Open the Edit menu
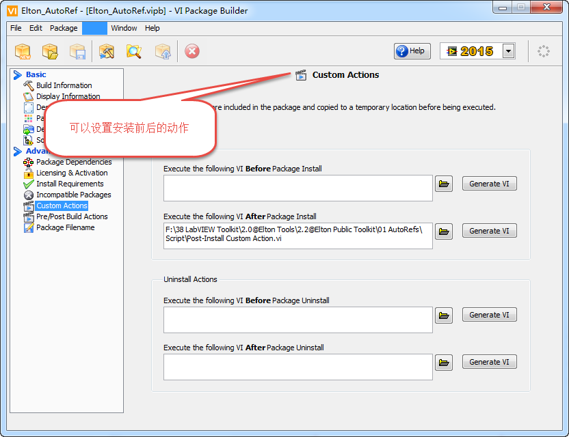Screen dimensions: 569x437 [36, 28]
